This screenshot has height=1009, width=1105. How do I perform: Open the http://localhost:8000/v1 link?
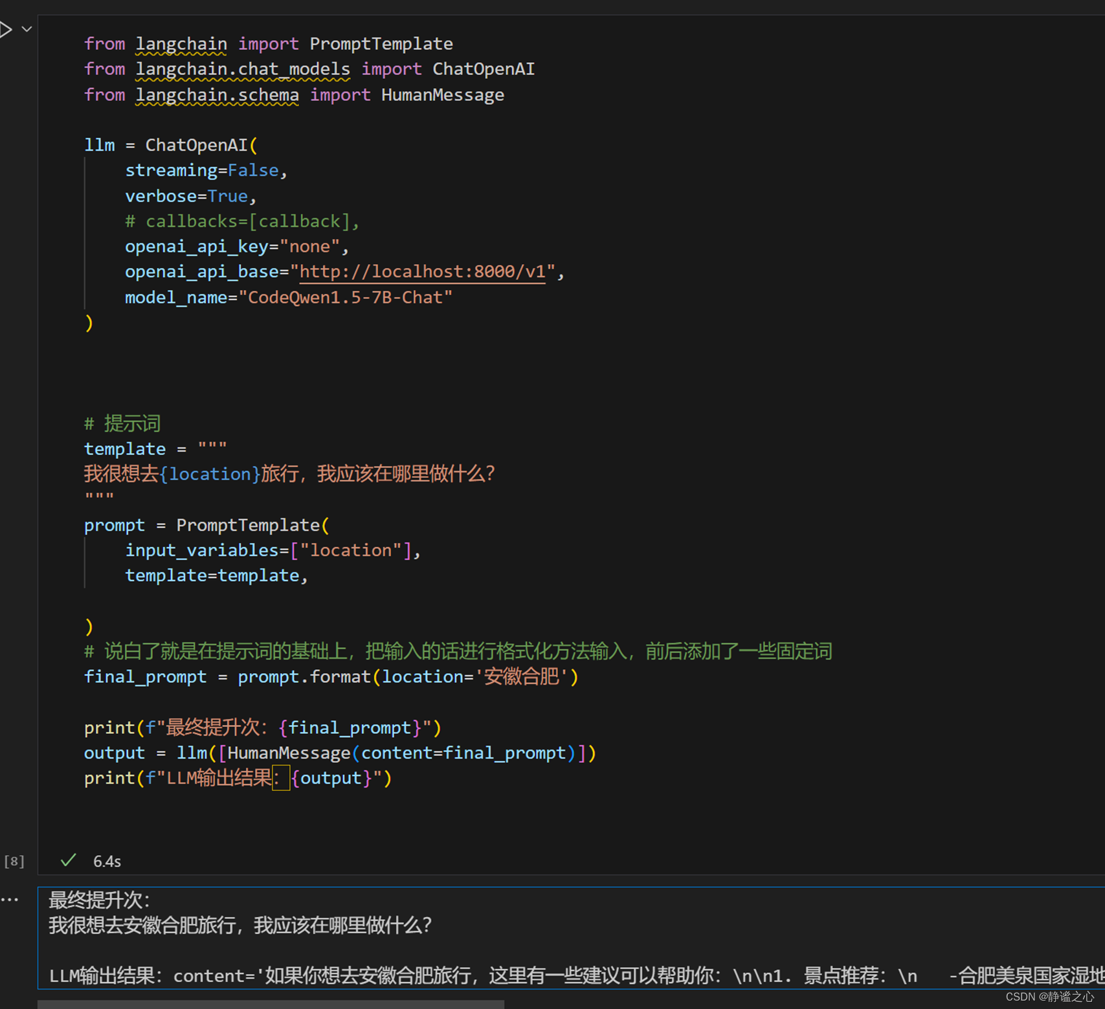[x=423, y=272]
